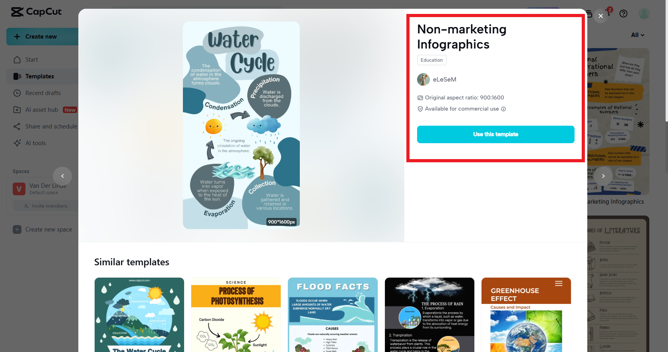
Task: Expand the All filter dropdown
Action: [638, 35]
